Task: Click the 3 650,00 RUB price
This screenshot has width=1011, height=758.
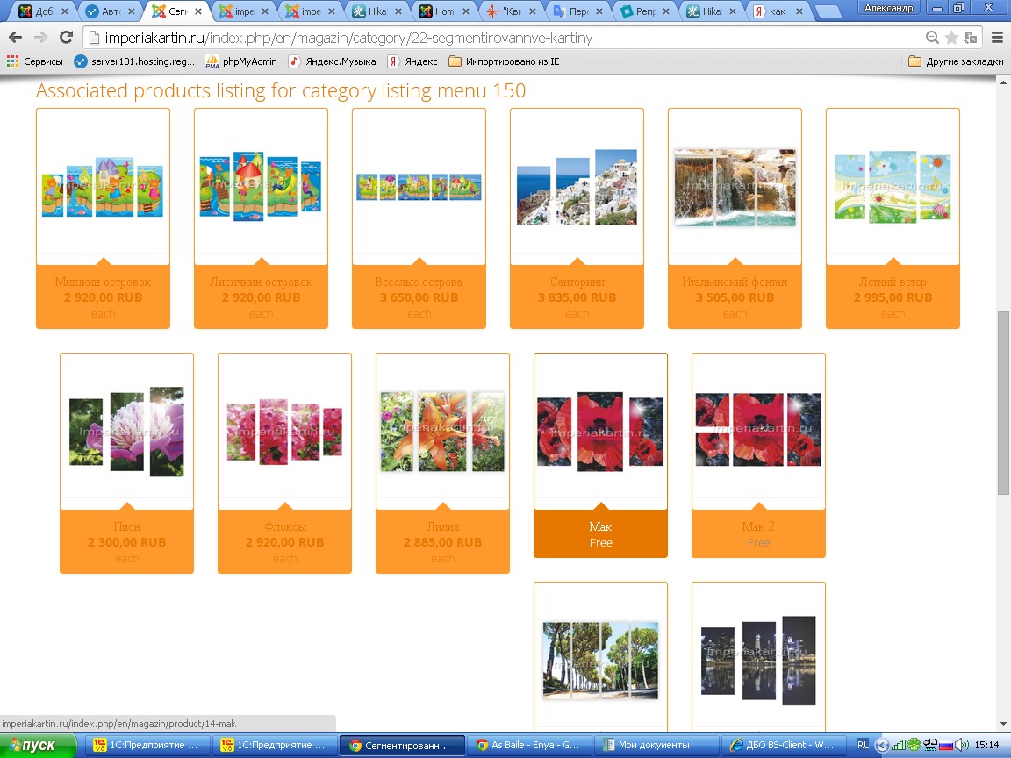Action: (x=419, y=297)
